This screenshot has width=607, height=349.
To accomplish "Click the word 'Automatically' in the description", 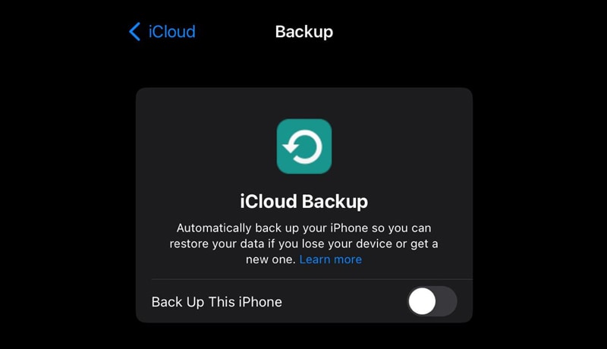I will pos(214,228).
